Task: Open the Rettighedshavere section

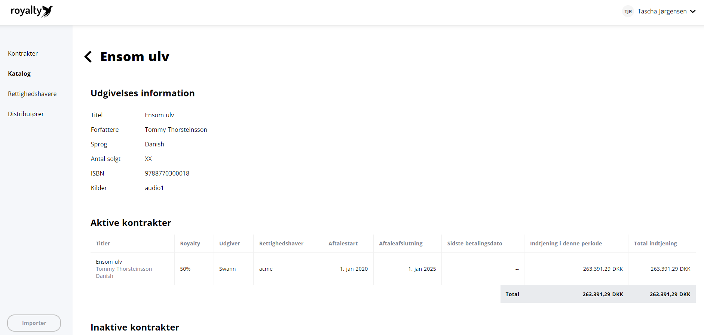Action: coord(32,94)
